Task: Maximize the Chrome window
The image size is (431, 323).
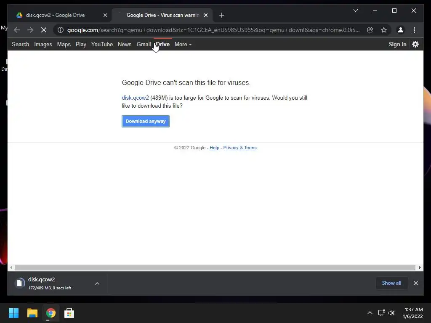Action: [x=394, y=11]
